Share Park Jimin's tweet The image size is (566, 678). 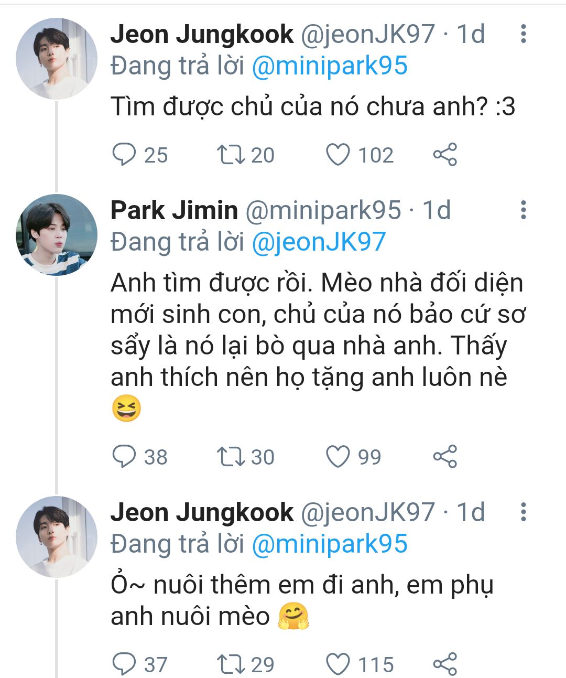[x=445, y=457]
